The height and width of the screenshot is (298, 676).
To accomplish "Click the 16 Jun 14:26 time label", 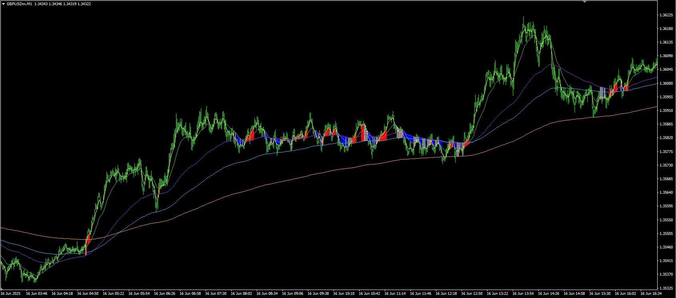I will (x=548, y=294).
